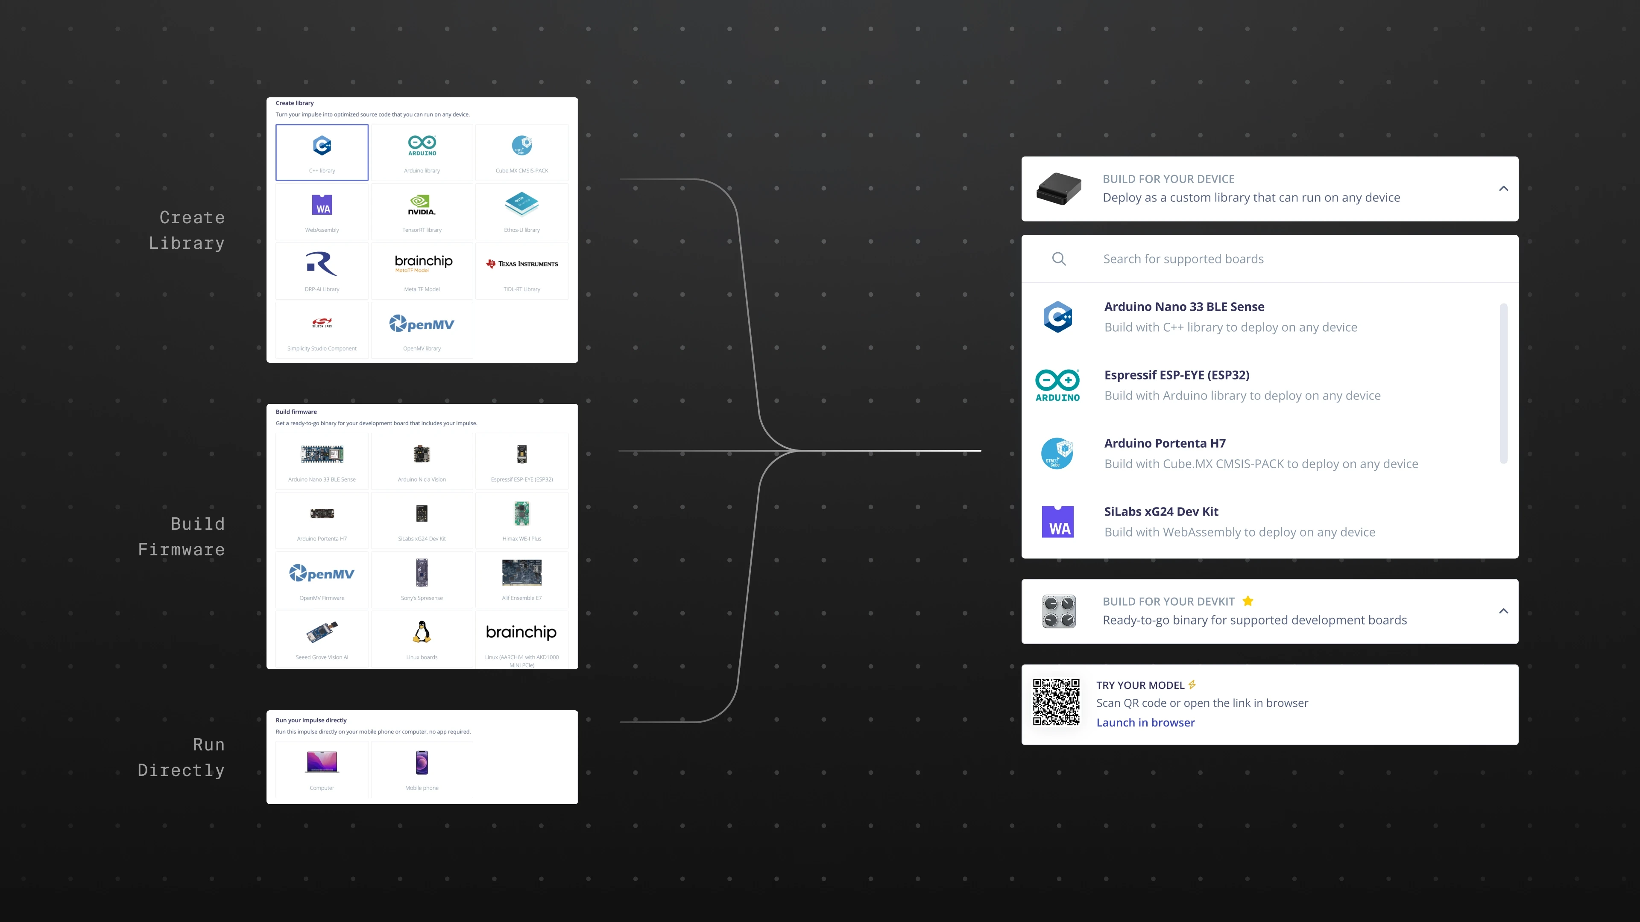The width and height of the screenshot is (1640, 922).
Task: Click the QR code image
Action: 1056,703
